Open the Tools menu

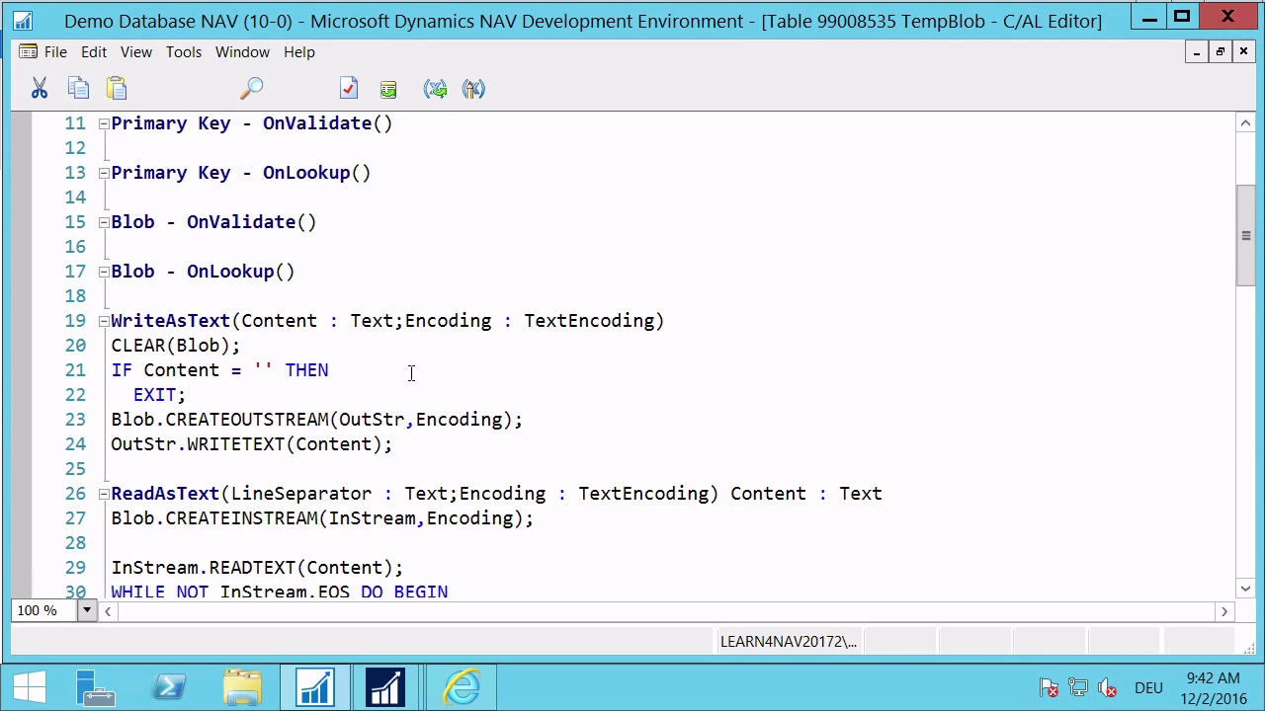tap(184, 51)
